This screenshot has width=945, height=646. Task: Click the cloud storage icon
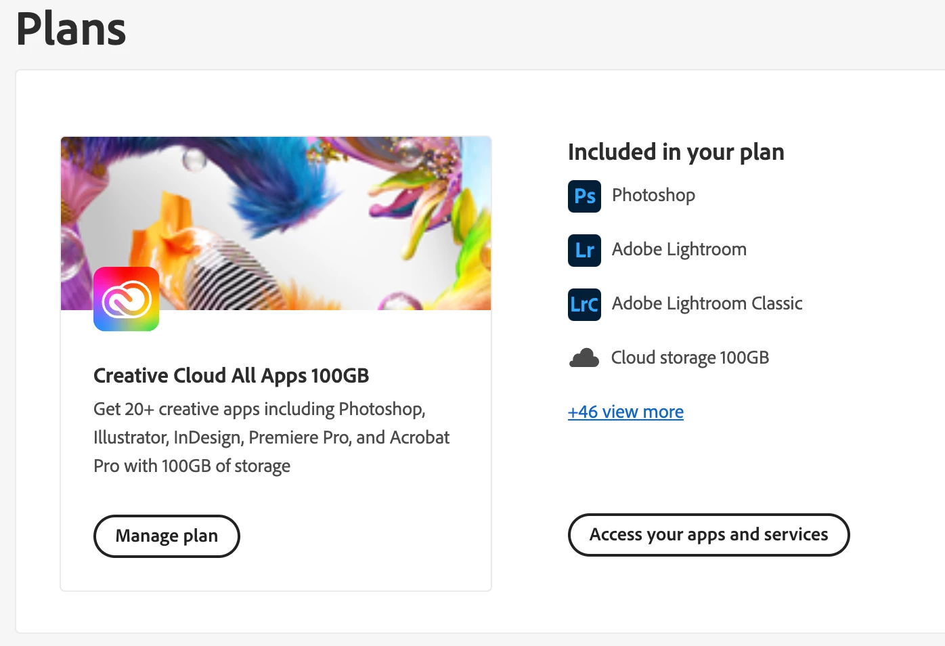584,358
